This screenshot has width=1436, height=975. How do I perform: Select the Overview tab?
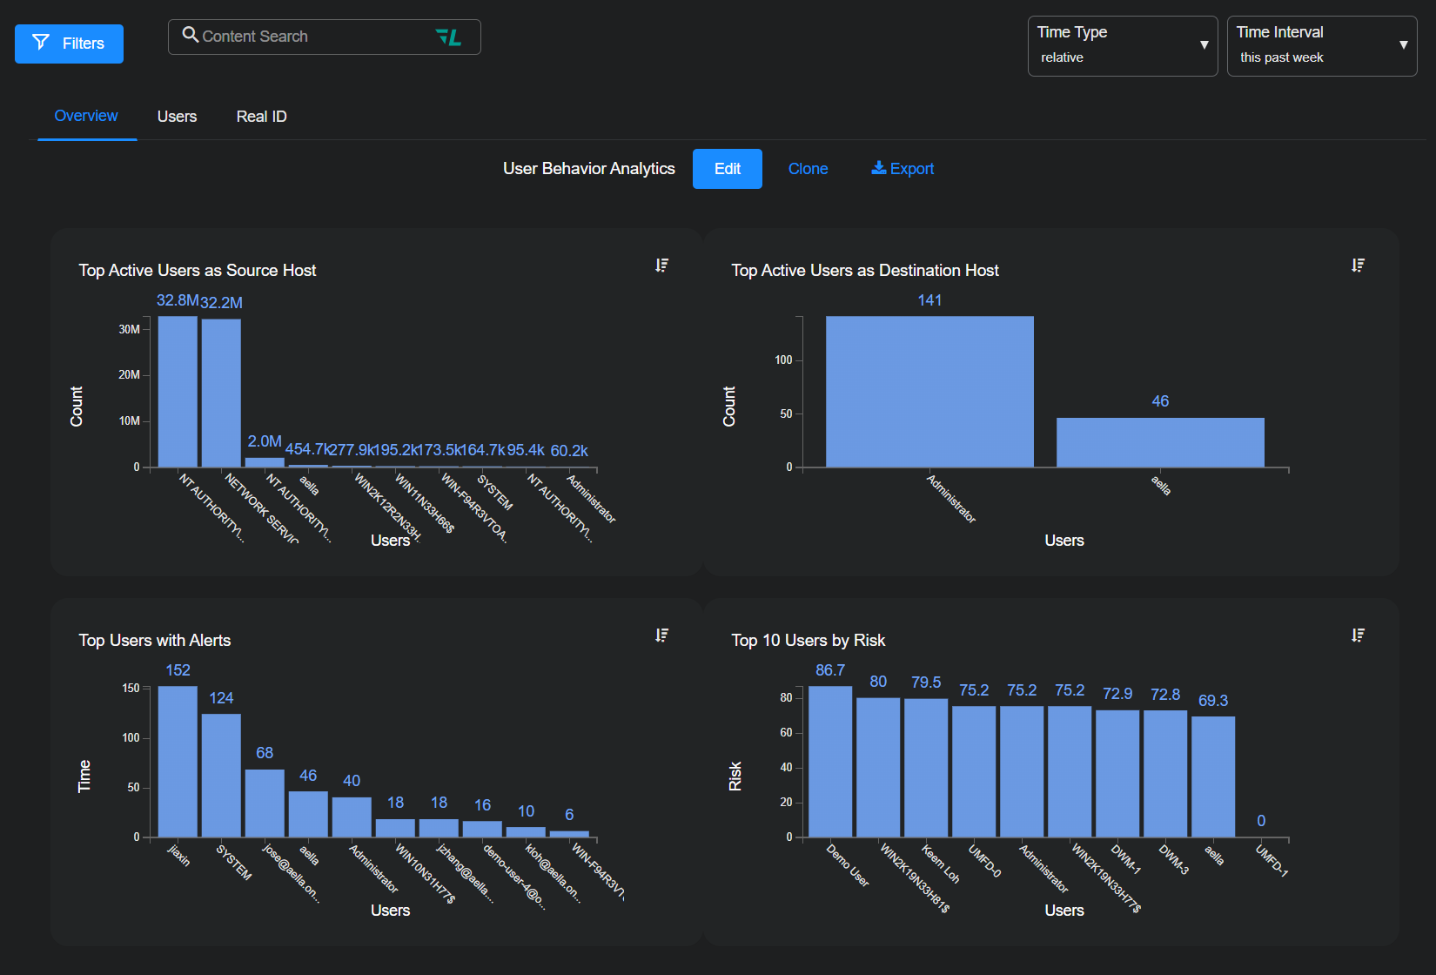click(86, 117)
